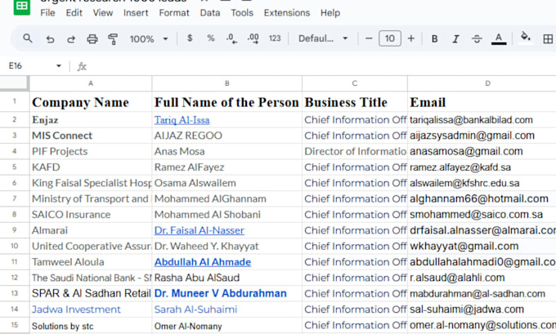Image resolution: width=556 pixels, height=334 pixels.
Task: Select the Almarai company cell
Action: [91, 230]
